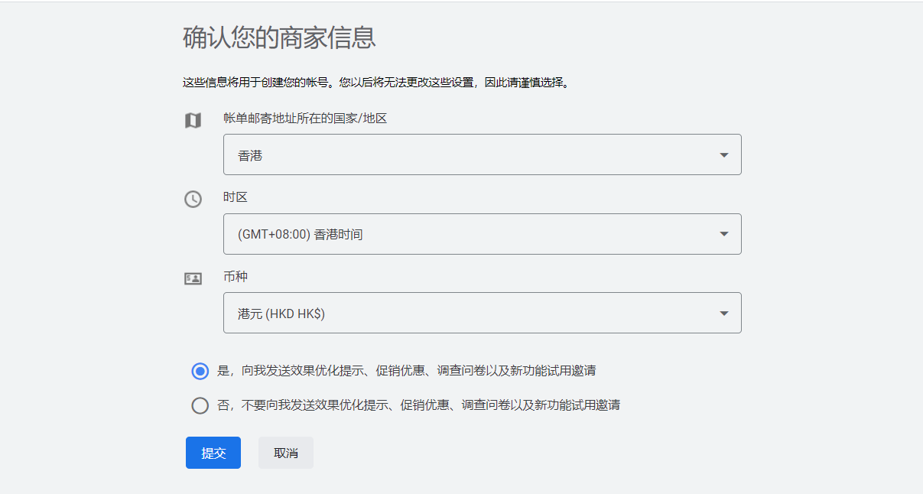This screenshot has width=923, height=494.
Task: Click the notice text 这些信息将用于创建您的帐号
Action: (x=259, y=82)
